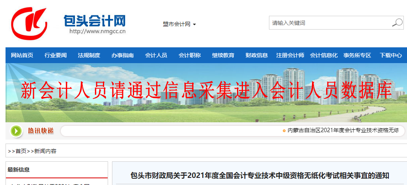This screenshot has height=185, width=407.
Task: Select 办事指南 in navigation bar
Action: click(x=123, y=55)
